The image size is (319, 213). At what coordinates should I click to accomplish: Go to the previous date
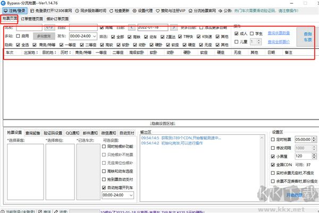tap(132, 27)
